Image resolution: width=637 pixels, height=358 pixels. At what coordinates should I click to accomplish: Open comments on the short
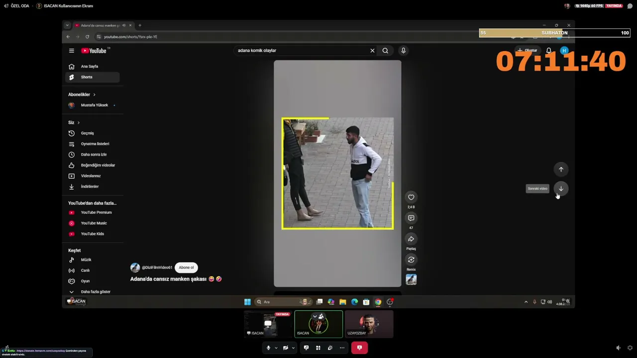411,218
